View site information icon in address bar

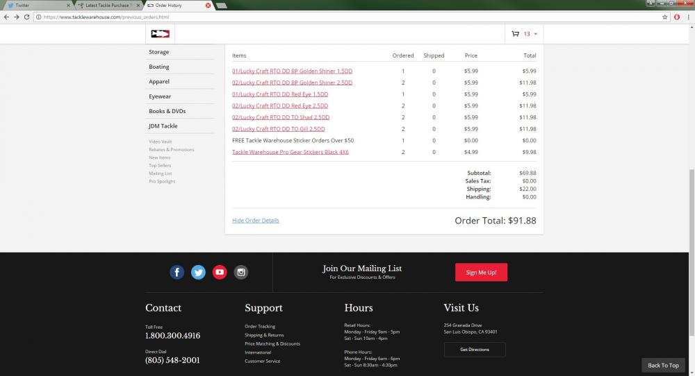(38, 17)
